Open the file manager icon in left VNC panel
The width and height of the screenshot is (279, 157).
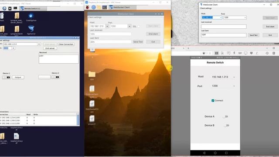click(10, 8)
